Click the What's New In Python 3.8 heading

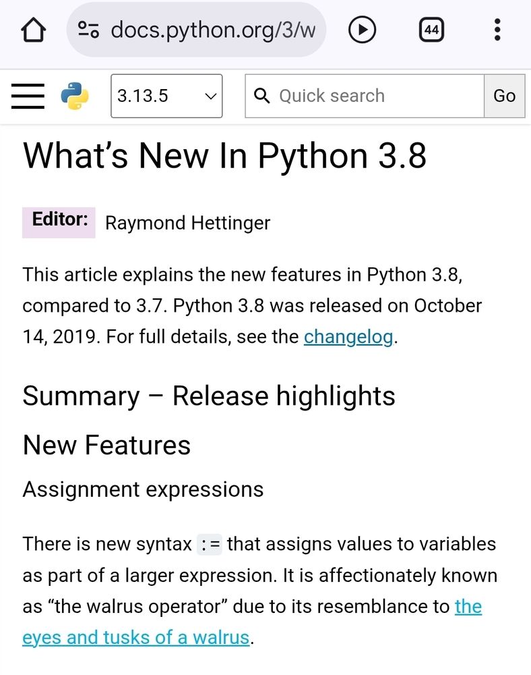point(224,155)
